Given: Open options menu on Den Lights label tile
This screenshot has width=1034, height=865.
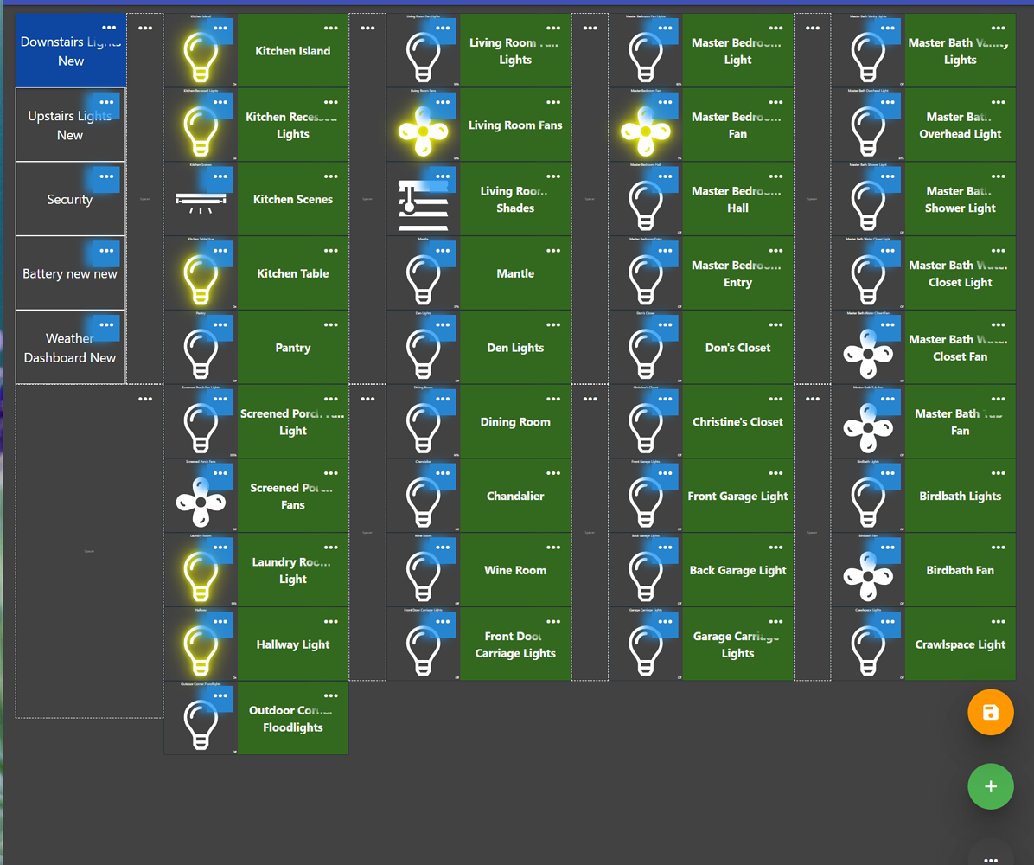Looking at the screenshot, I should 553,325.
